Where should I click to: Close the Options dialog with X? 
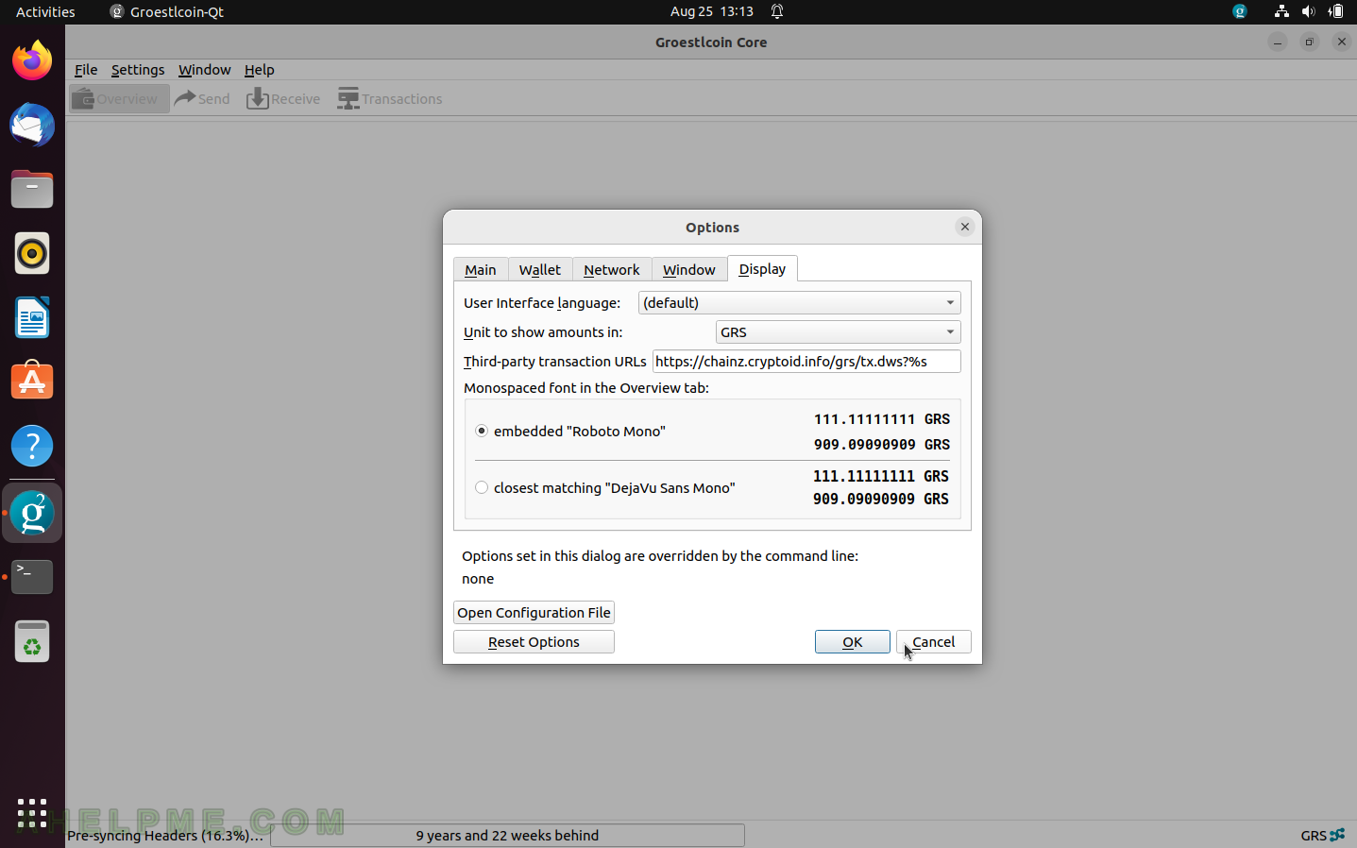pos(964,227)
